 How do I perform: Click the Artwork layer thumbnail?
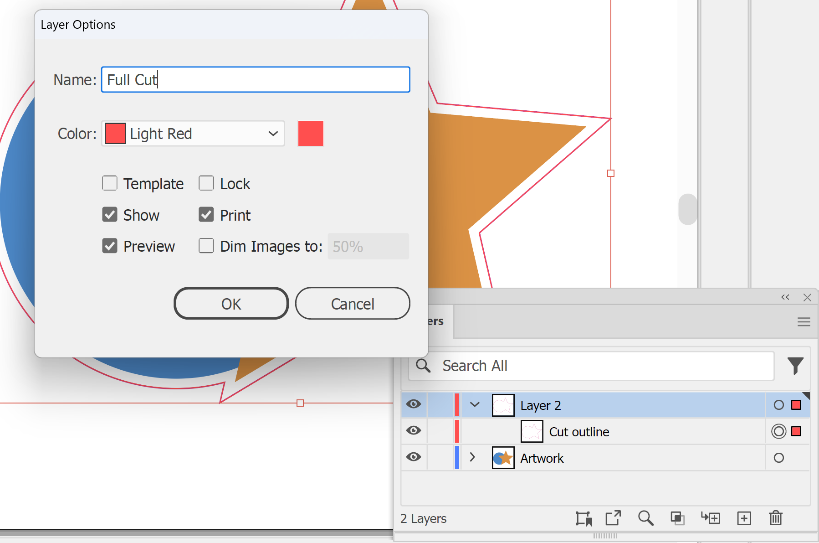click(x=503, y=458)
